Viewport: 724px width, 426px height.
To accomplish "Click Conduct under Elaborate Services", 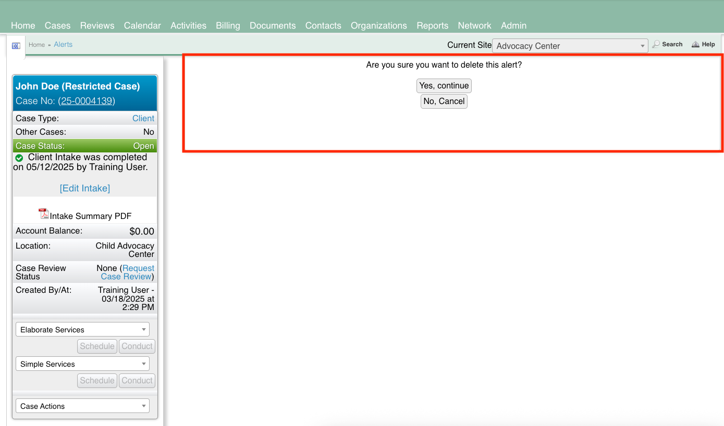I will (x=137, y=346).
